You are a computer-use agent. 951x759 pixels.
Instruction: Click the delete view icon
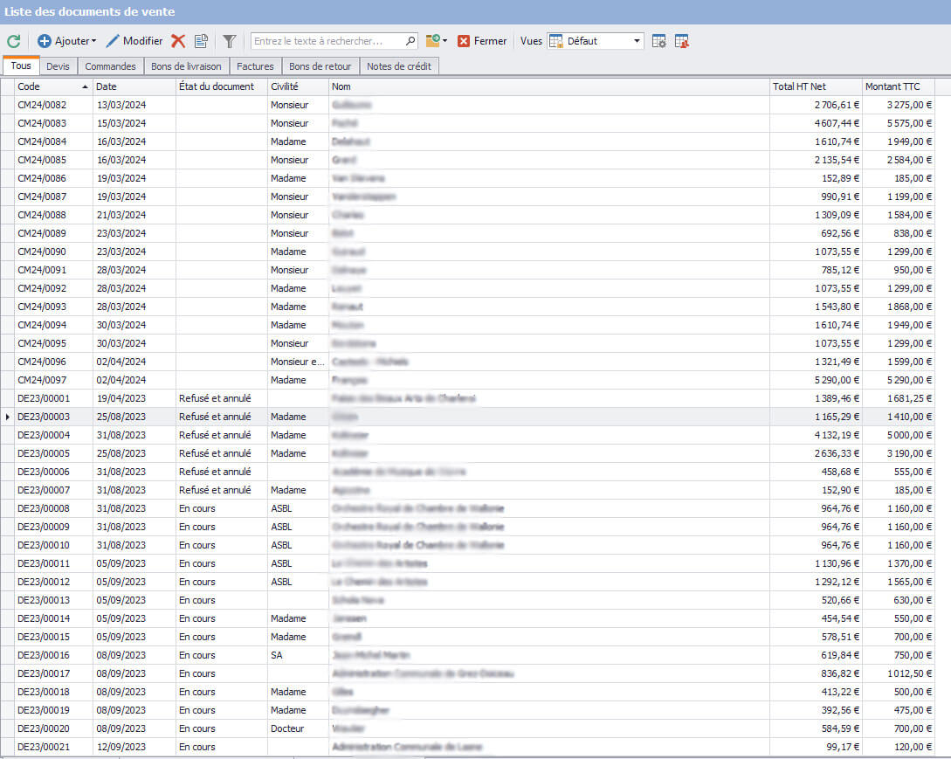point(682,41)
